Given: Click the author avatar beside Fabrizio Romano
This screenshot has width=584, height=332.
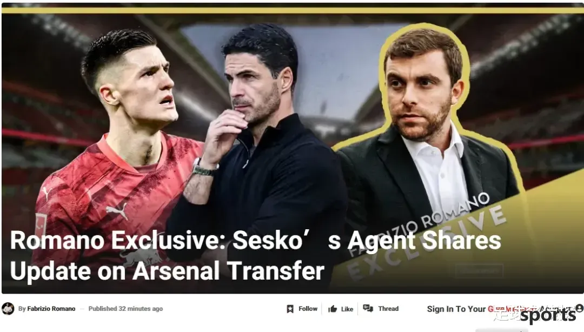Looking at the screenshot, I should pyautogui.click(x=8, y=309).
